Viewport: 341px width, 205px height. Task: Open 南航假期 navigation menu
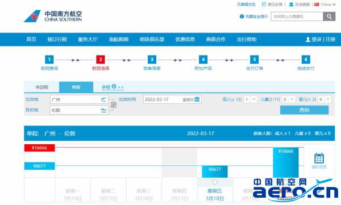119,39
